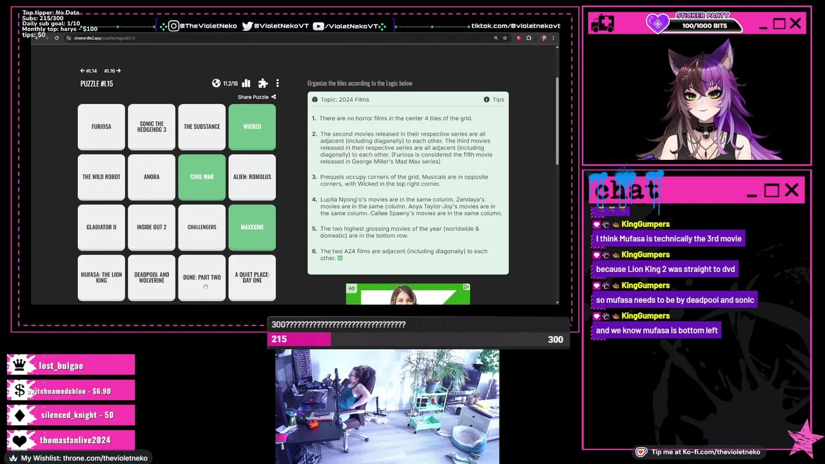Image resolution: width=825 pixels, height=464 pixels.
Task: Click the advertisement banner image
Action: coord(408,294)
